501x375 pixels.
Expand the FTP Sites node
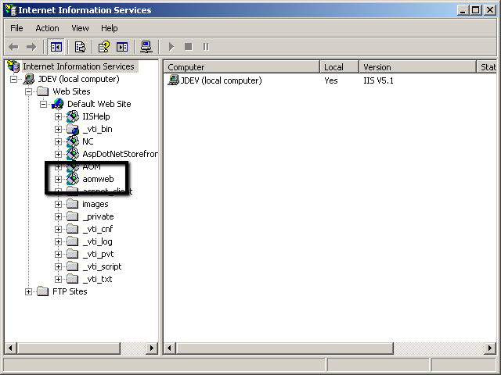click(x=29, y=291)
